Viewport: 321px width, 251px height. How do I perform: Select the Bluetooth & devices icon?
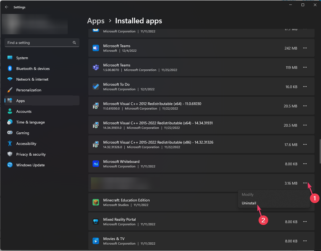10,69
